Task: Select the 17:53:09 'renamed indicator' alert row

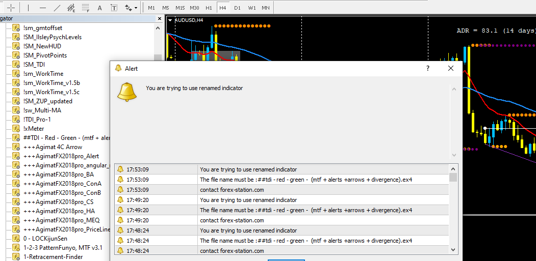Action: tap(282, 169)
